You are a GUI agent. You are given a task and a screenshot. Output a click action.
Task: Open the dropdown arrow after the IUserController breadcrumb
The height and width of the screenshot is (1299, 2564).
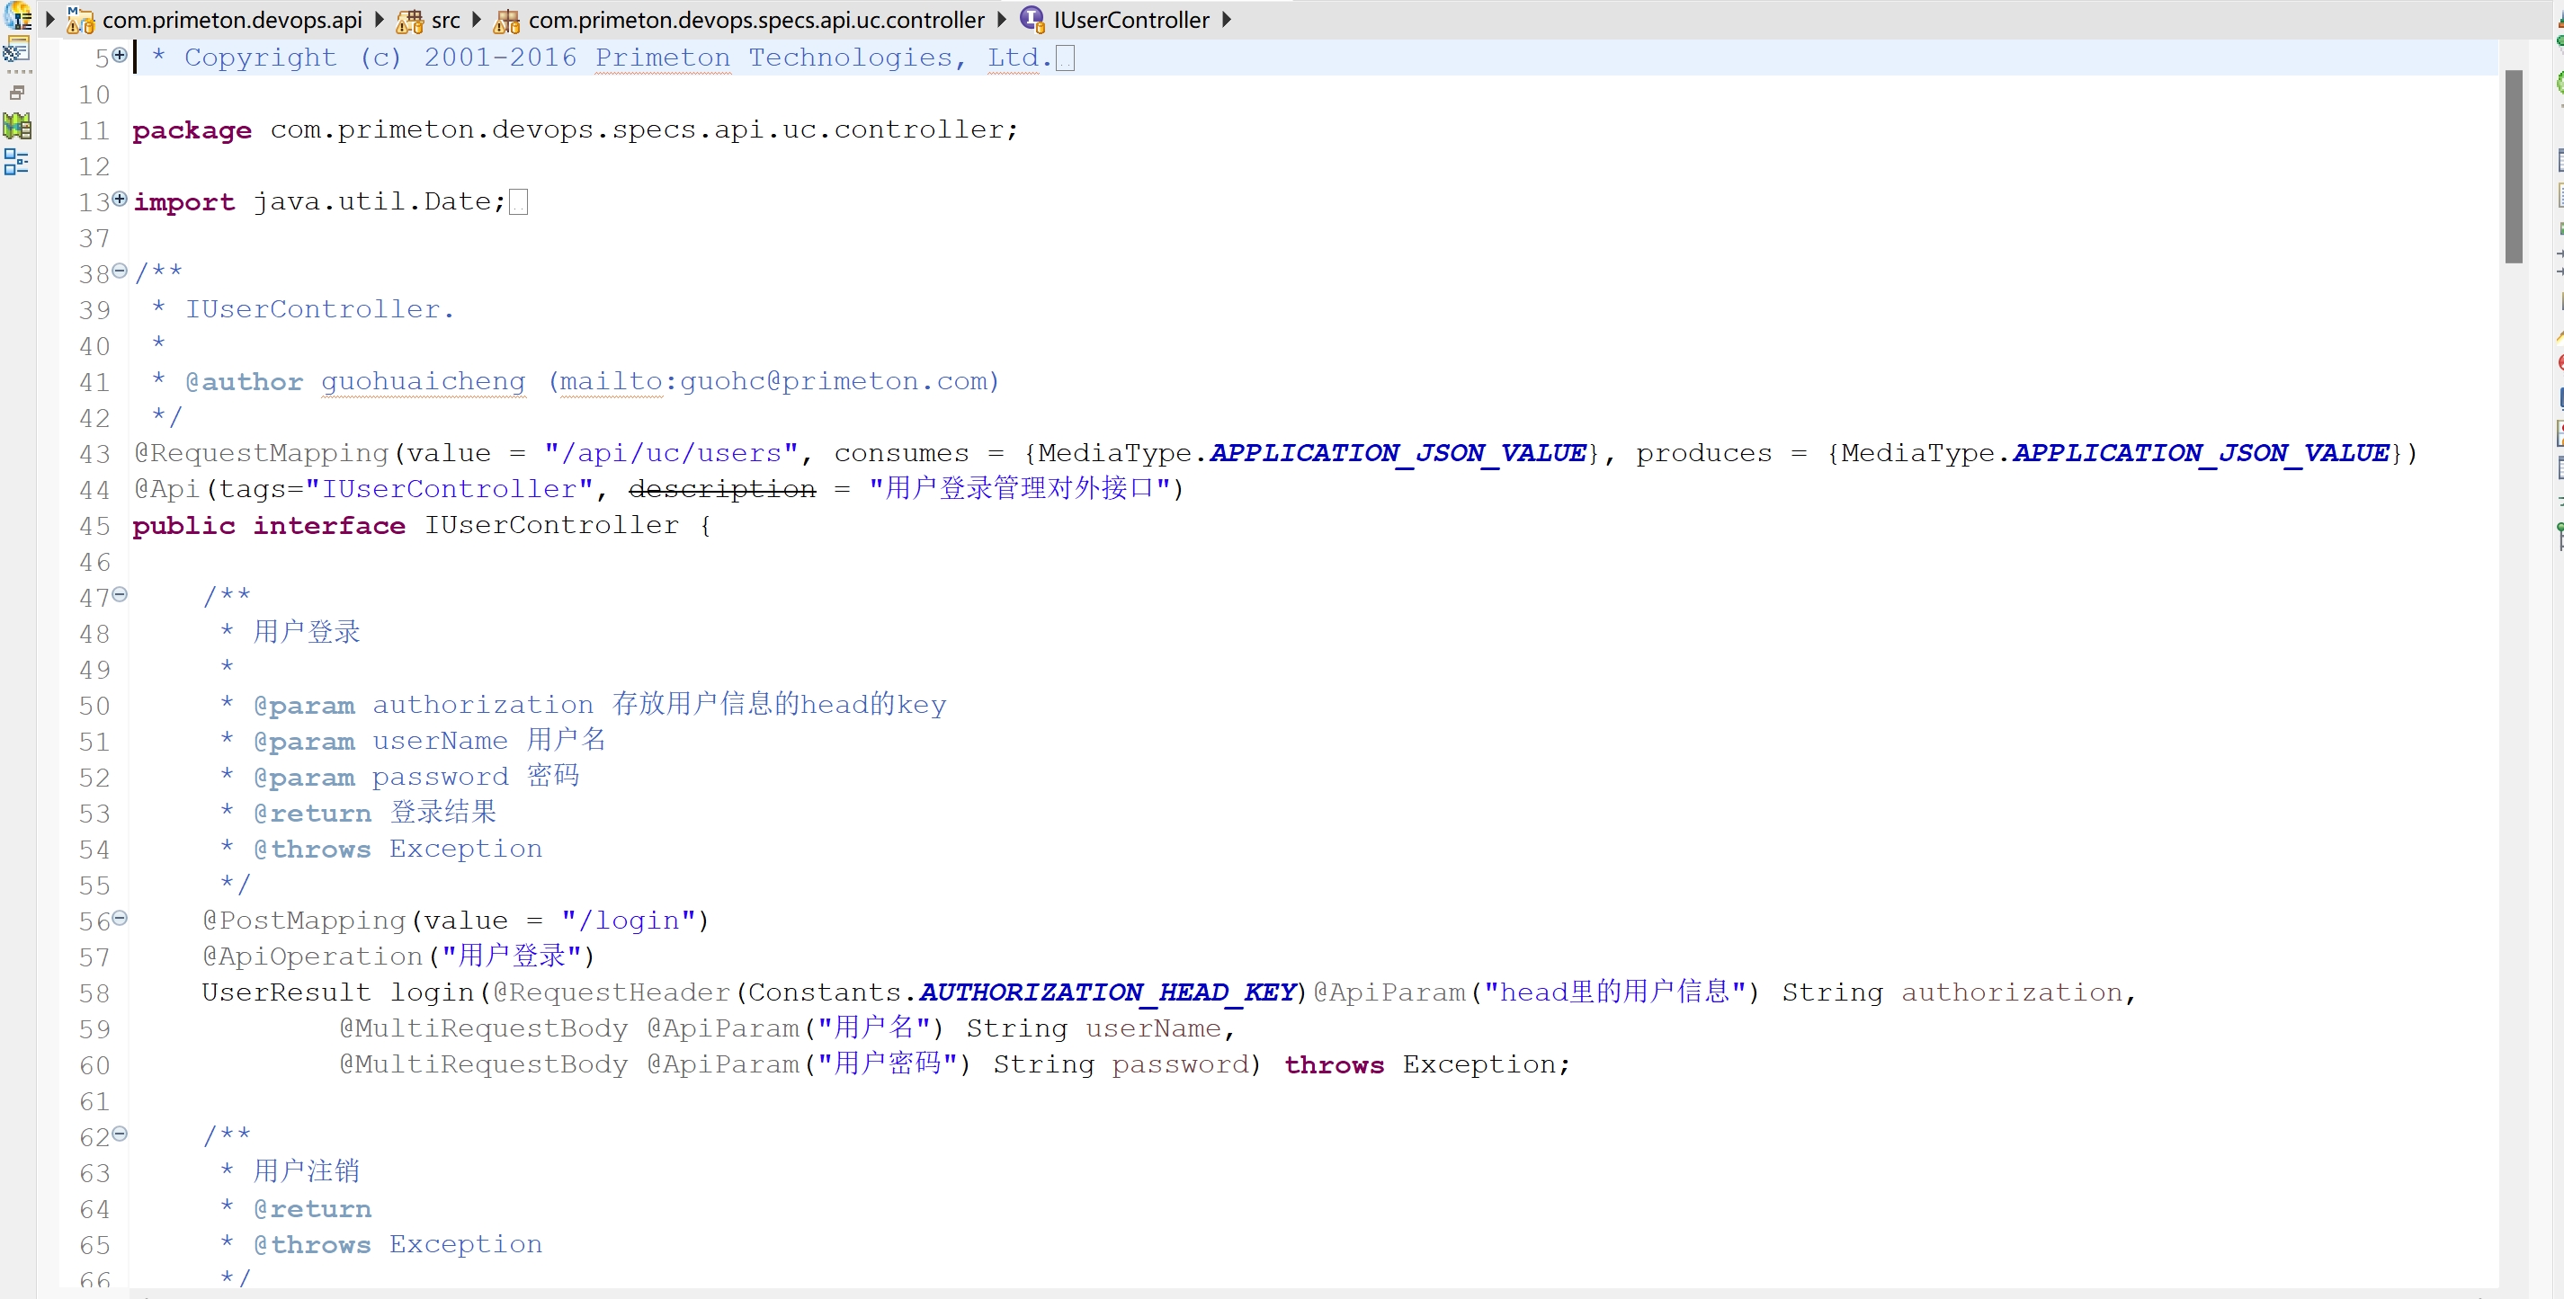tap(1227, 19)
